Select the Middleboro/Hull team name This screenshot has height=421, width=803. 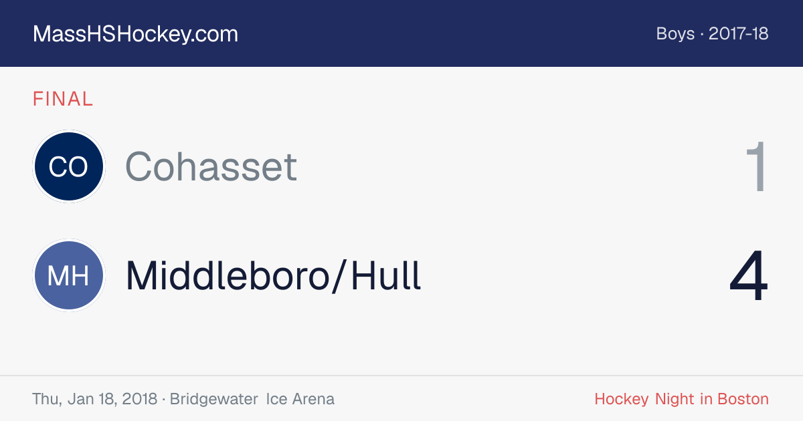[x=274, y=276]
